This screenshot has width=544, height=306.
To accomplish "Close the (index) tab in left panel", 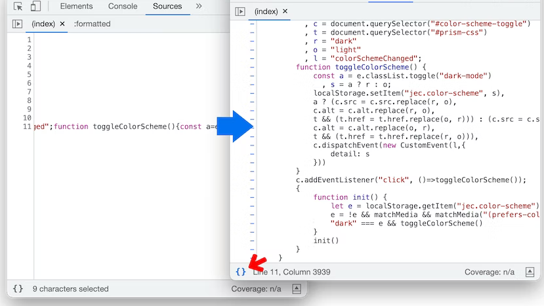I will 62,24.
